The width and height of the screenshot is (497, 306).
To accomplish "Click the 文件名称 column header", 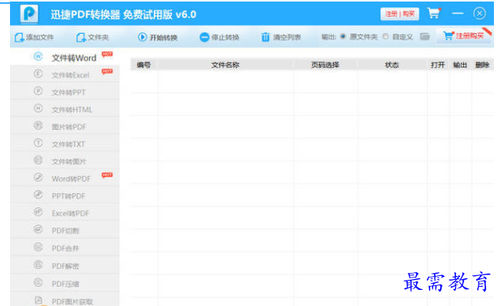I will tap(225, 65).
